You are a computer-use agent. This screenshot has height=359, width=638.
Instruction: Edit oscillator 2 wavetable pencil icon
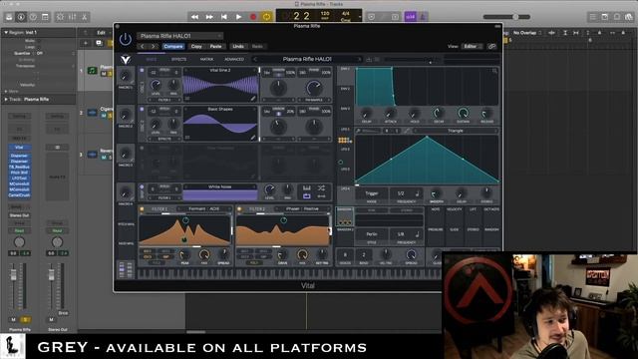coord(253,138)
